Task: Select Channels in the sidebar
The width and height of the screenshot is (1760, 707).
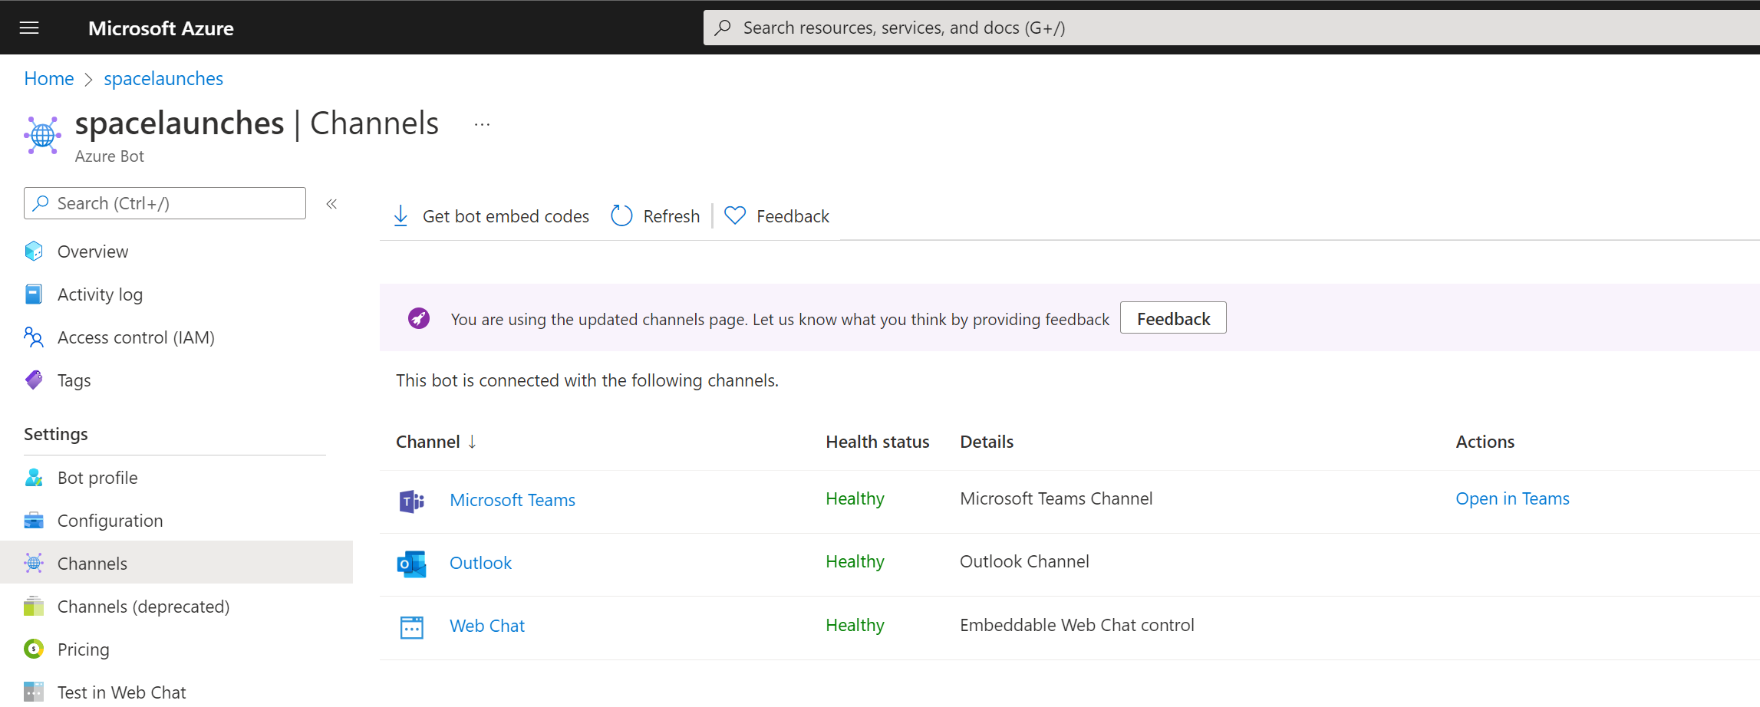Action: pyautogui.click(x=176, y=564)
